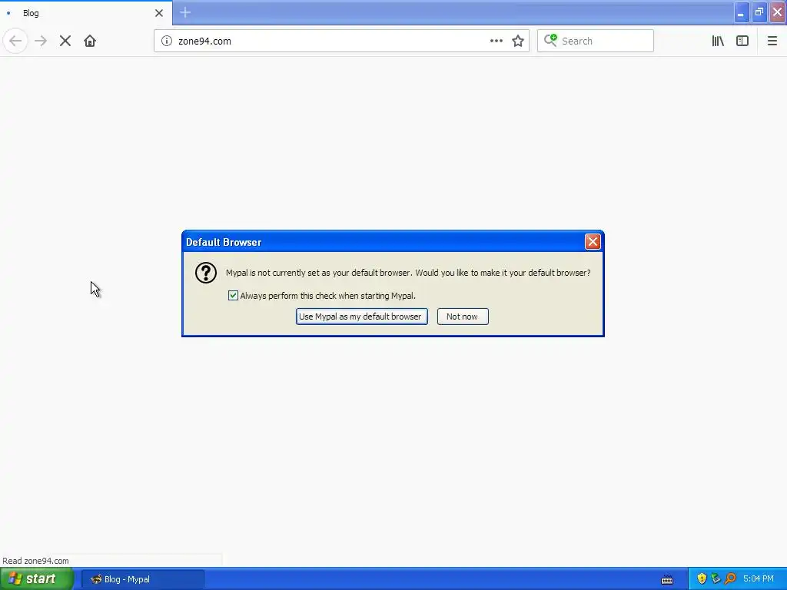Open the security shield tray icon

pos(702,578)
